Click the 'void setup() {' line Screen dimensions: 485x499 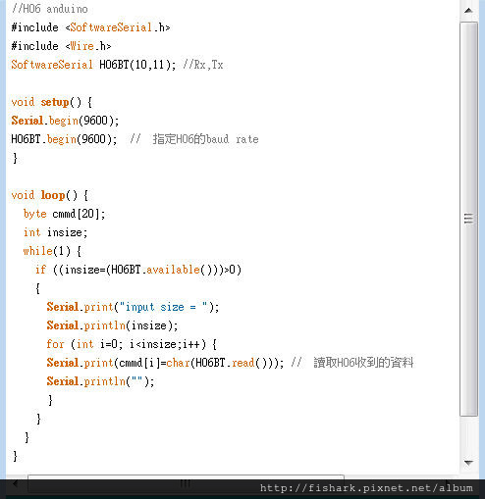pos(52,102)
